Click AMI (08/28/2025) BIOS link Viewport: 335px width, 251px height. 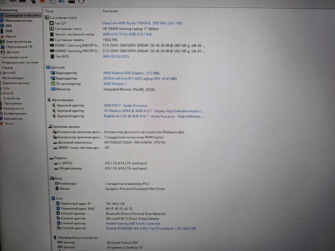[116, 57]
